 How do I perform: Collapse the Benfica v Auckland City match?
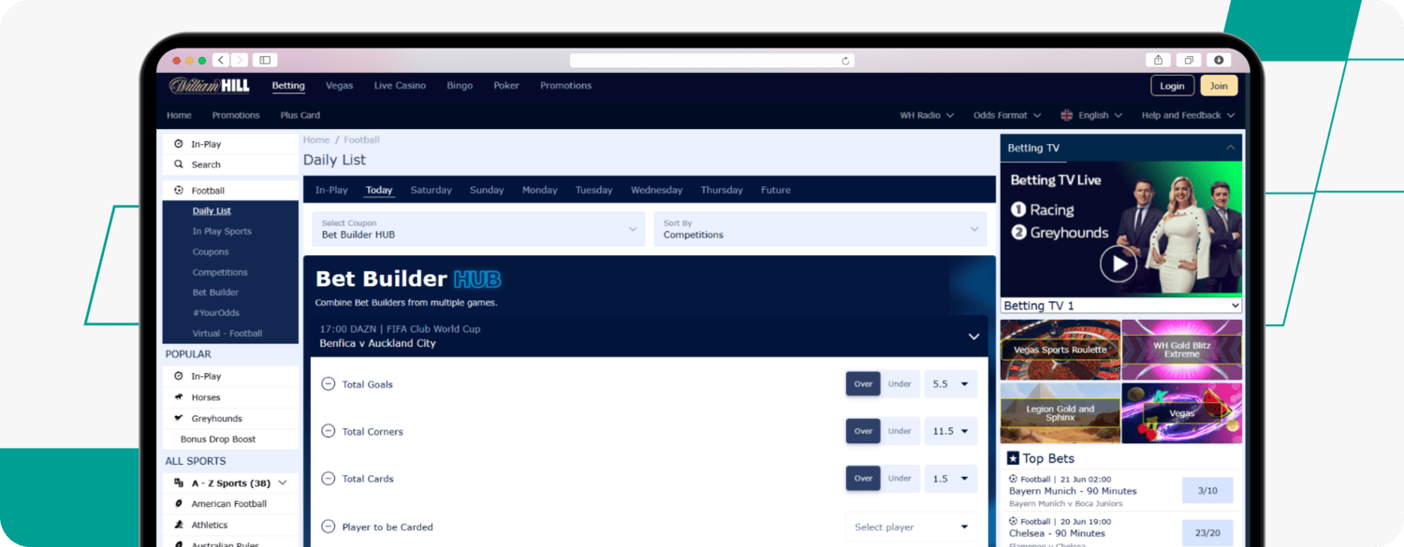pyautogui.click(x=973, y=337)
